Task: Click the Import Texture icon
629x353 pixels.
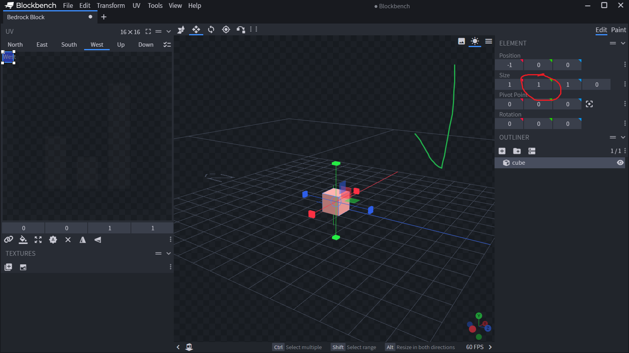Action: click(8, 267)
